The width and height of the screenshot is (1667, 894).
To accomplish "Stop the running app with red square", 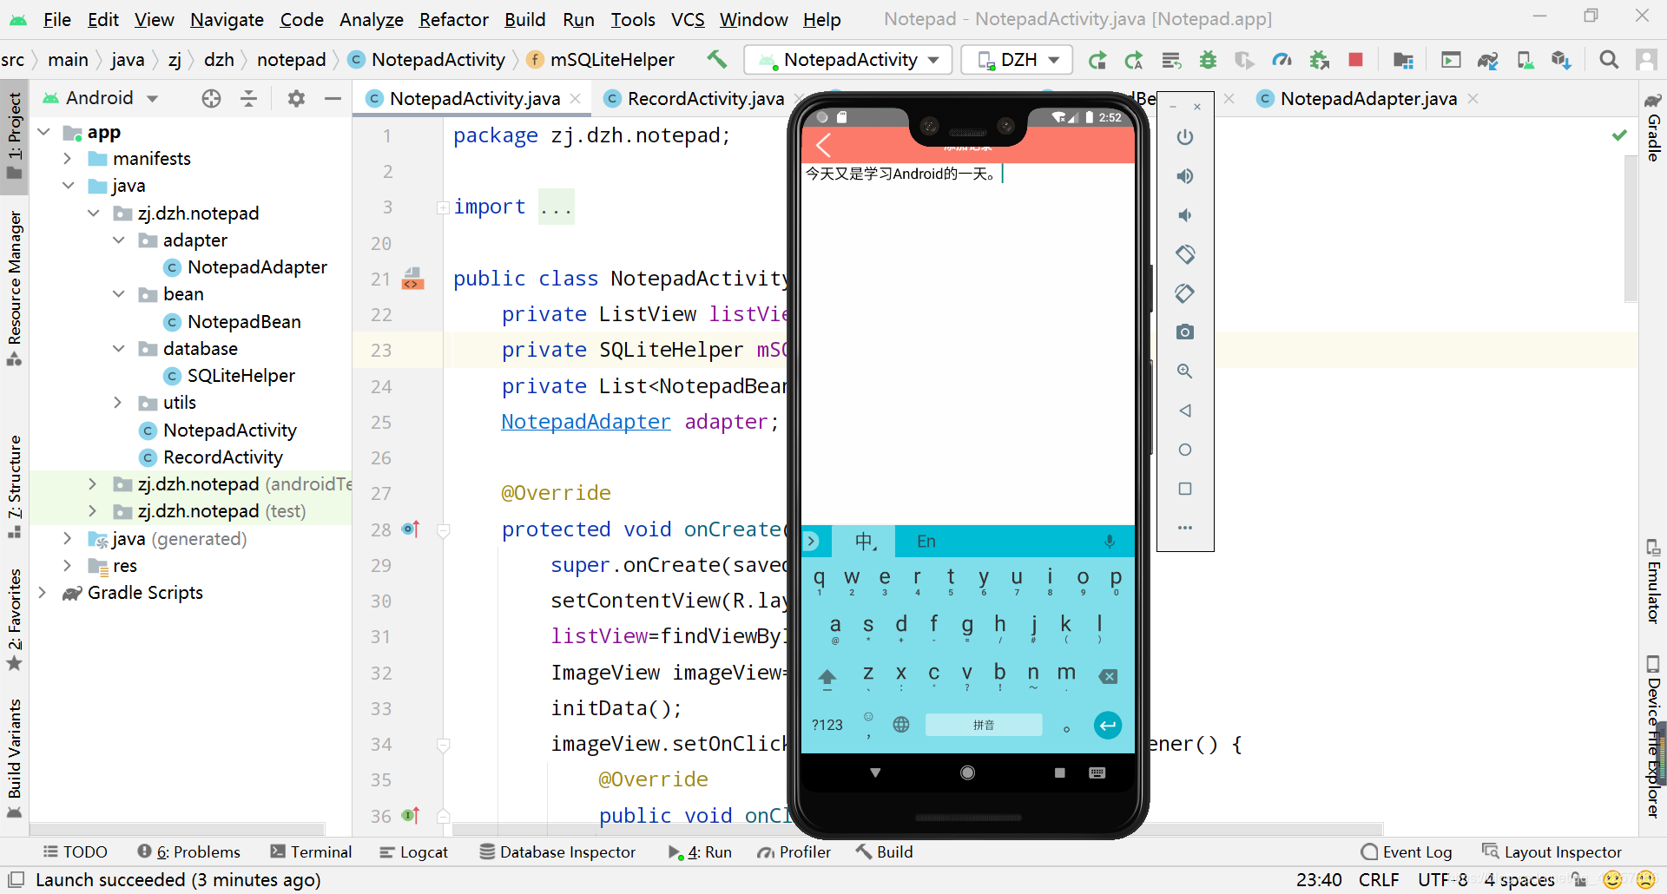I will point(1355,60).
